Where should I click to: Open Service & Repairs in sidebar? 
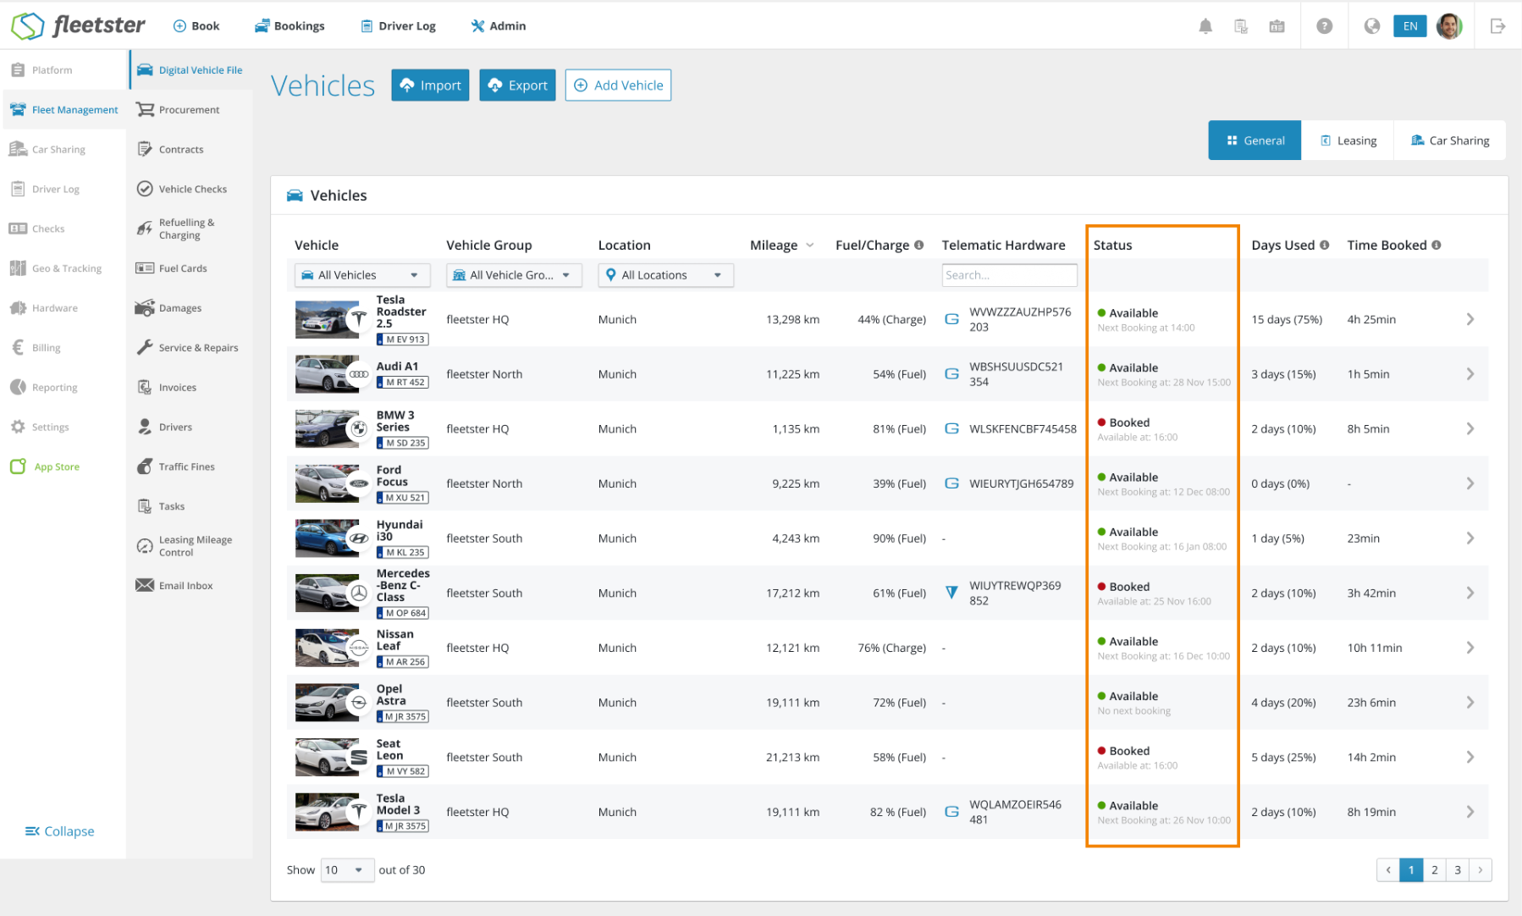pyautogui.click(x=188, y=348)
